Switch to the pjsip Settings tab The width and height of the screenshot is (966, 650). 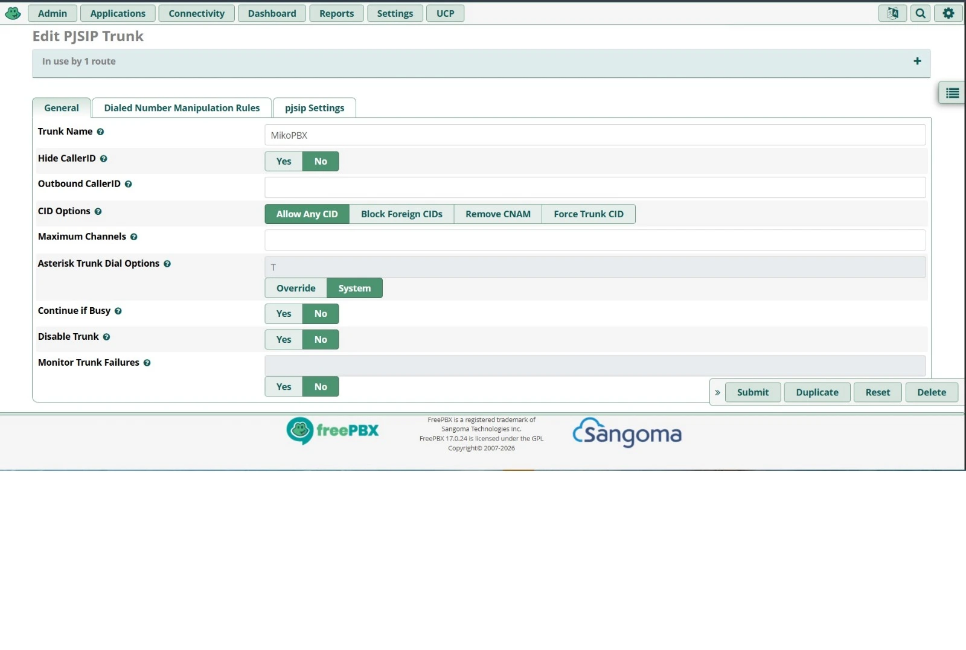(x=314, y=108)
